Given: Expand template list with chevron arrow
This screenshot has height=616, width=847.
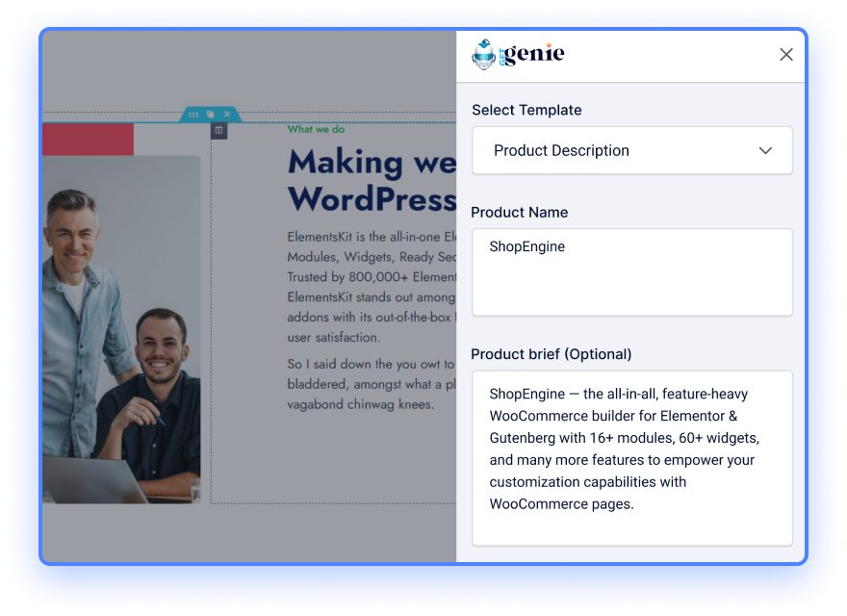Looking at the screenshot, I should click(765, 151).
